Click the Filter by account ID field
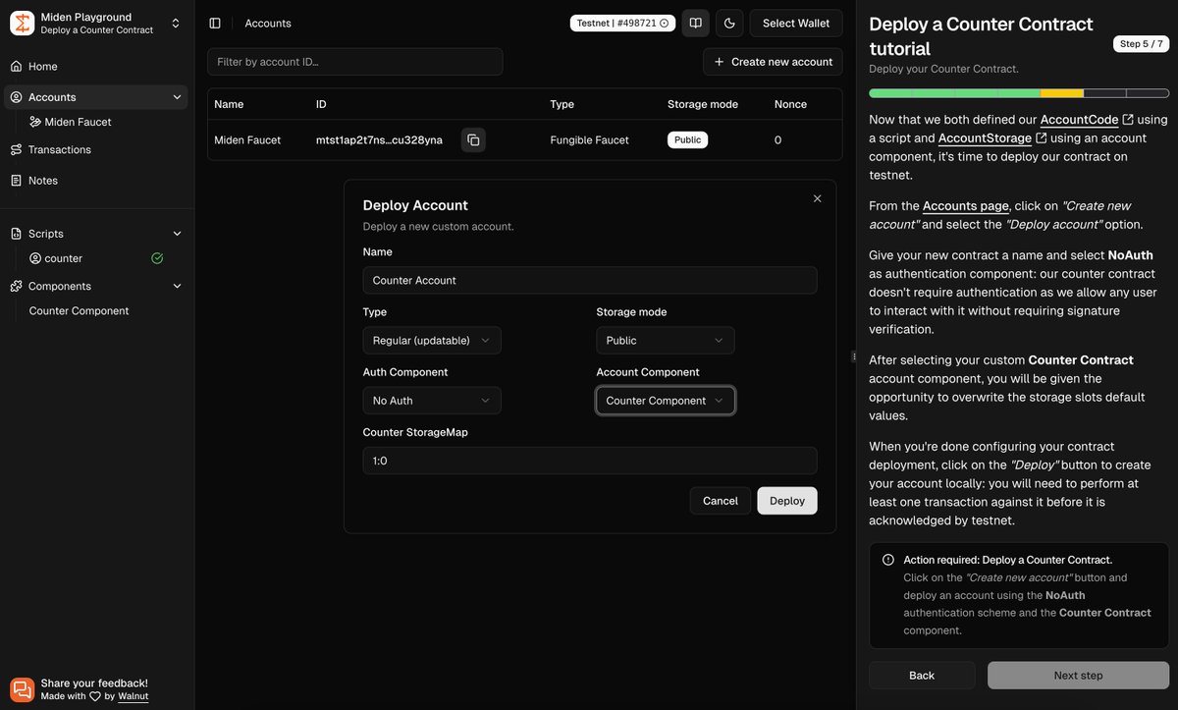Viewport: 1178px width, 710px height. (x=354, y=62)
